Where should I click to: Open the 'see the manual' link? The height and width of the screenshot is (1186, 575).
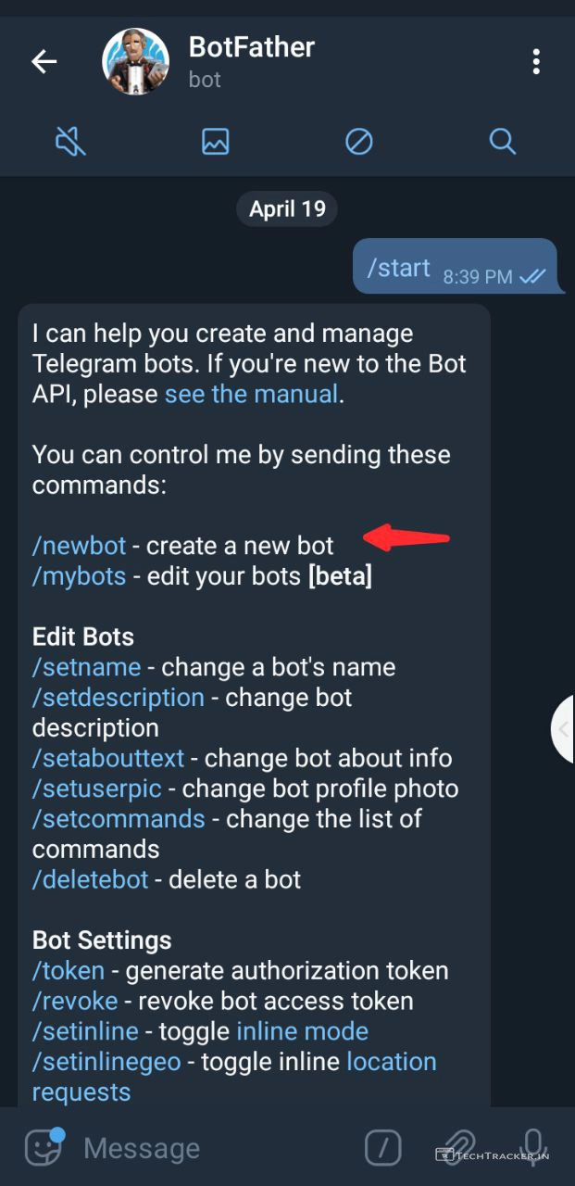(x=251, y=394)
